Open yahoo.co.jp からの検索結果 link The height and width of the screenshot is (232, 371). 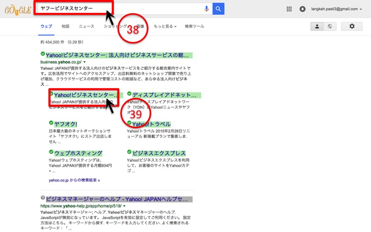click(x=74, y=180)
